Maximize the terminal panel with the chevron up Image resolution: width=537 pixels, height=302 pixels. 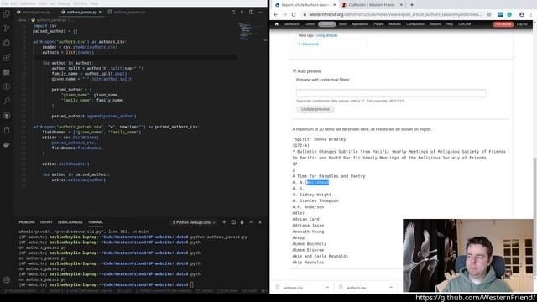point(251,222)
